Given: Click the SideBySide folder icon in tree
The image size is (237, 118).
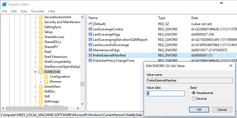Looking at the screenshot, I should click(x=41, y=72).
